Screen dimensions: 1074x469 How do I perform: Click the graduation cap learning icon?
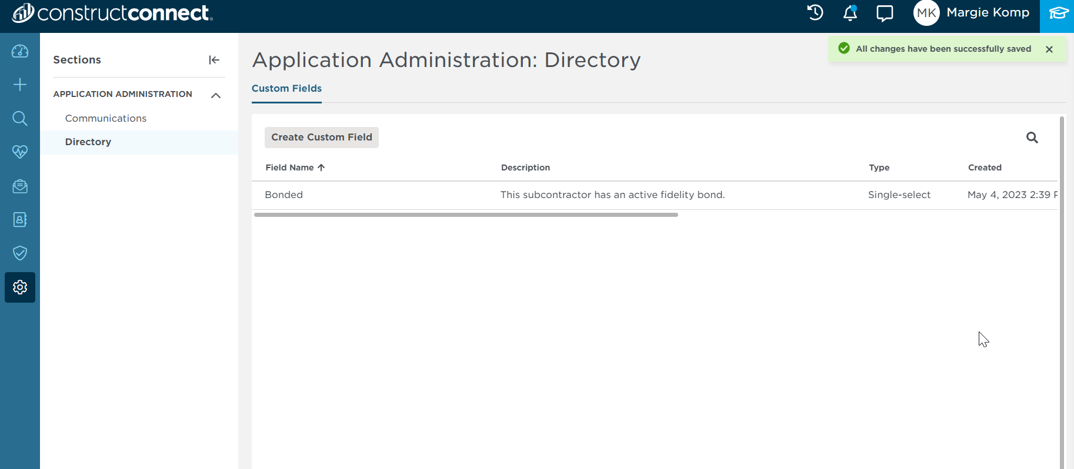click(1057, 13)
